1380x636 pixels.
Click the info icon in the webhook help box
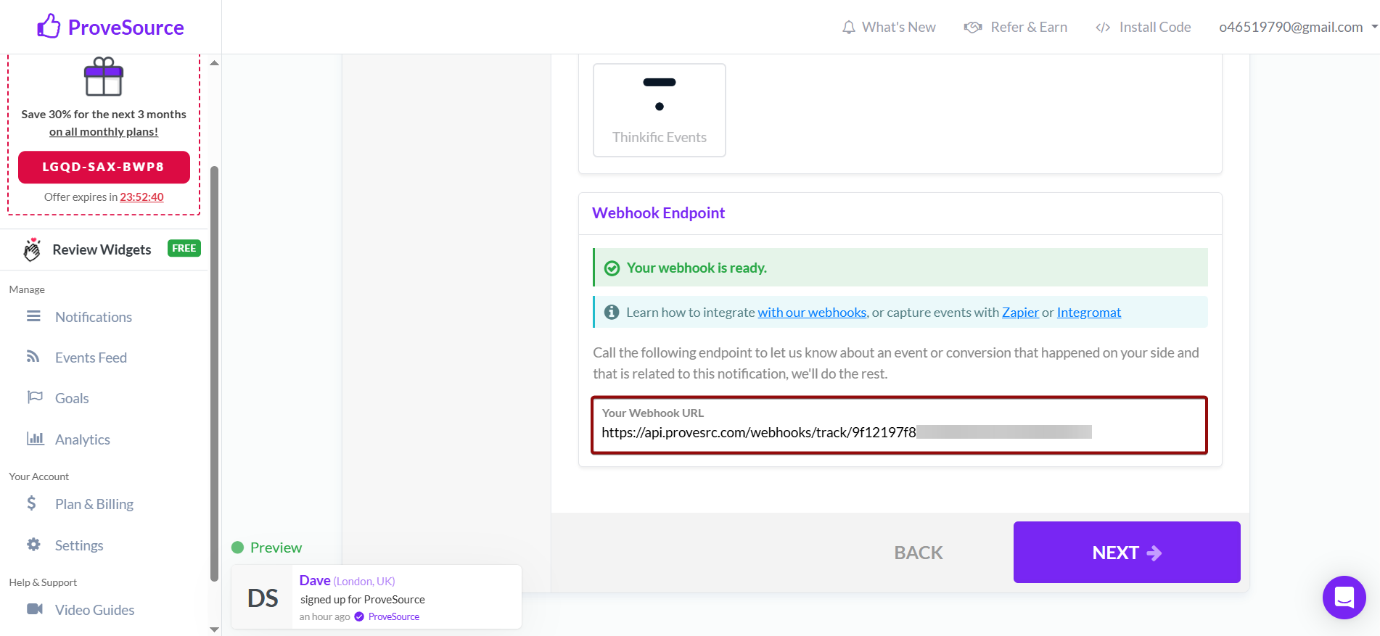(612, 312)
